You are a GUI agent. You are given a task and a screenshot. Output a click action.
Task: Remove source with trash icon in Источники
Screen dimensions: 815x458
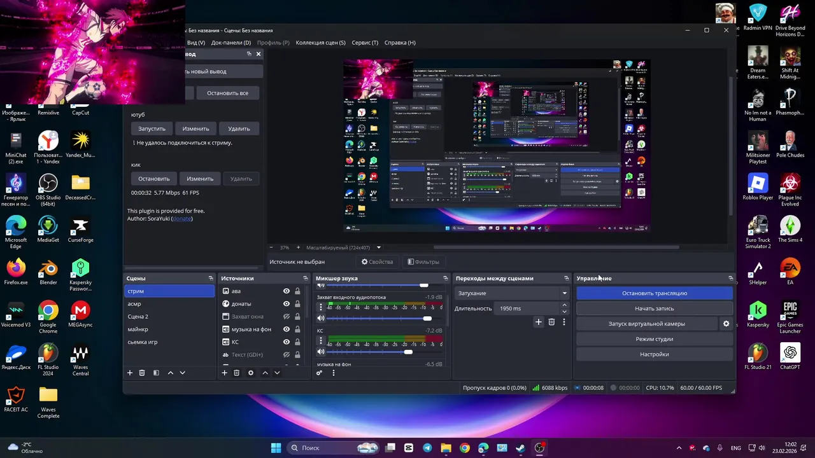[x=236, y=373]
